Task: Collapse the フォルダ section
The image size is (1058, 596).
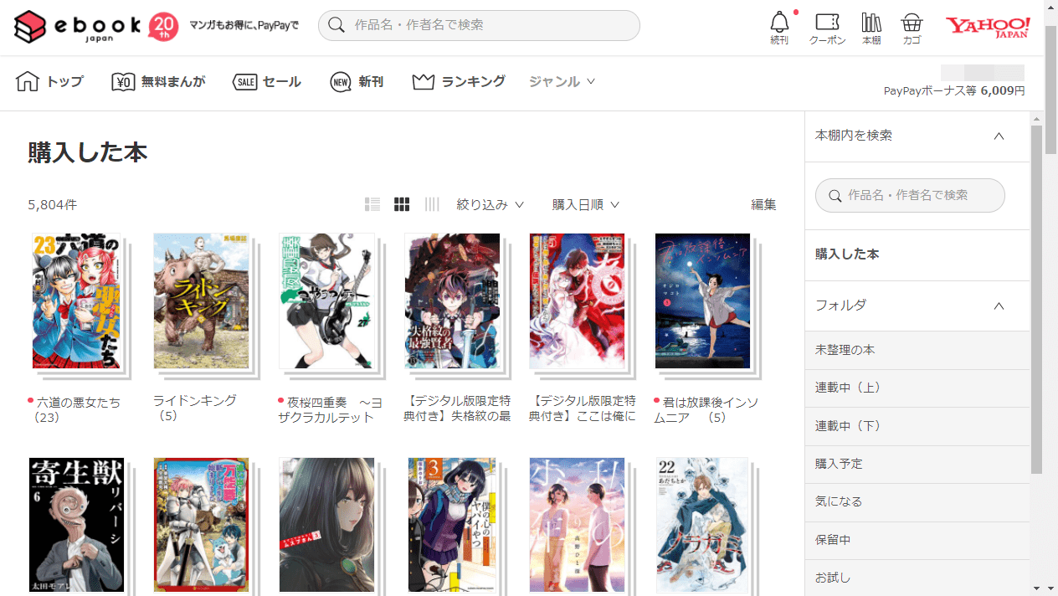Action: click(x=999, y=306)
